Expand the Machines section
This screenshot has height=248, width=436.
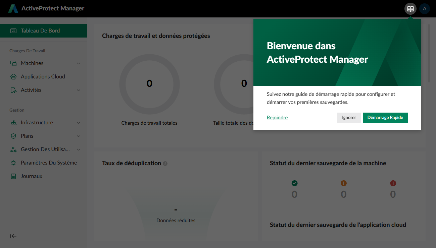[79, 63]
